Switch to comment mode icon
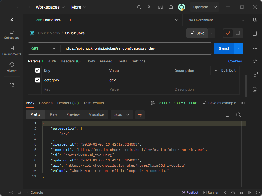 [x=238, y=33]
